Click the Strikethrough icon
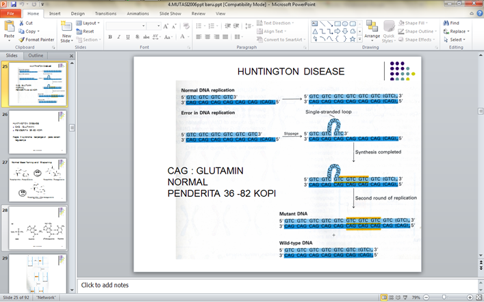Image resolution: width=484 pixels, height=302 pixels. click(x=146, y=37)
